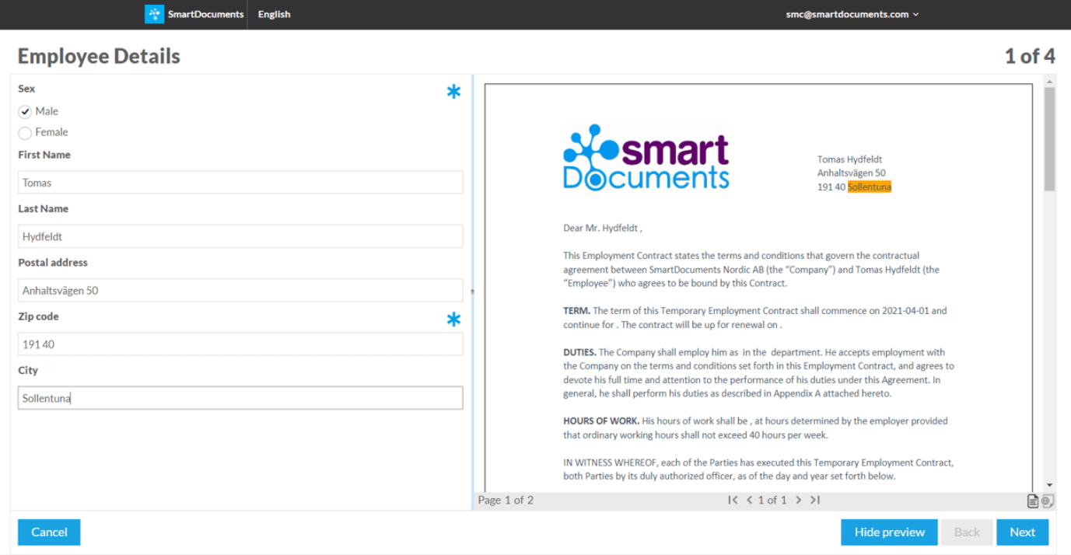
Task: Select the Male radio option
Action: [x=25, y=112]
